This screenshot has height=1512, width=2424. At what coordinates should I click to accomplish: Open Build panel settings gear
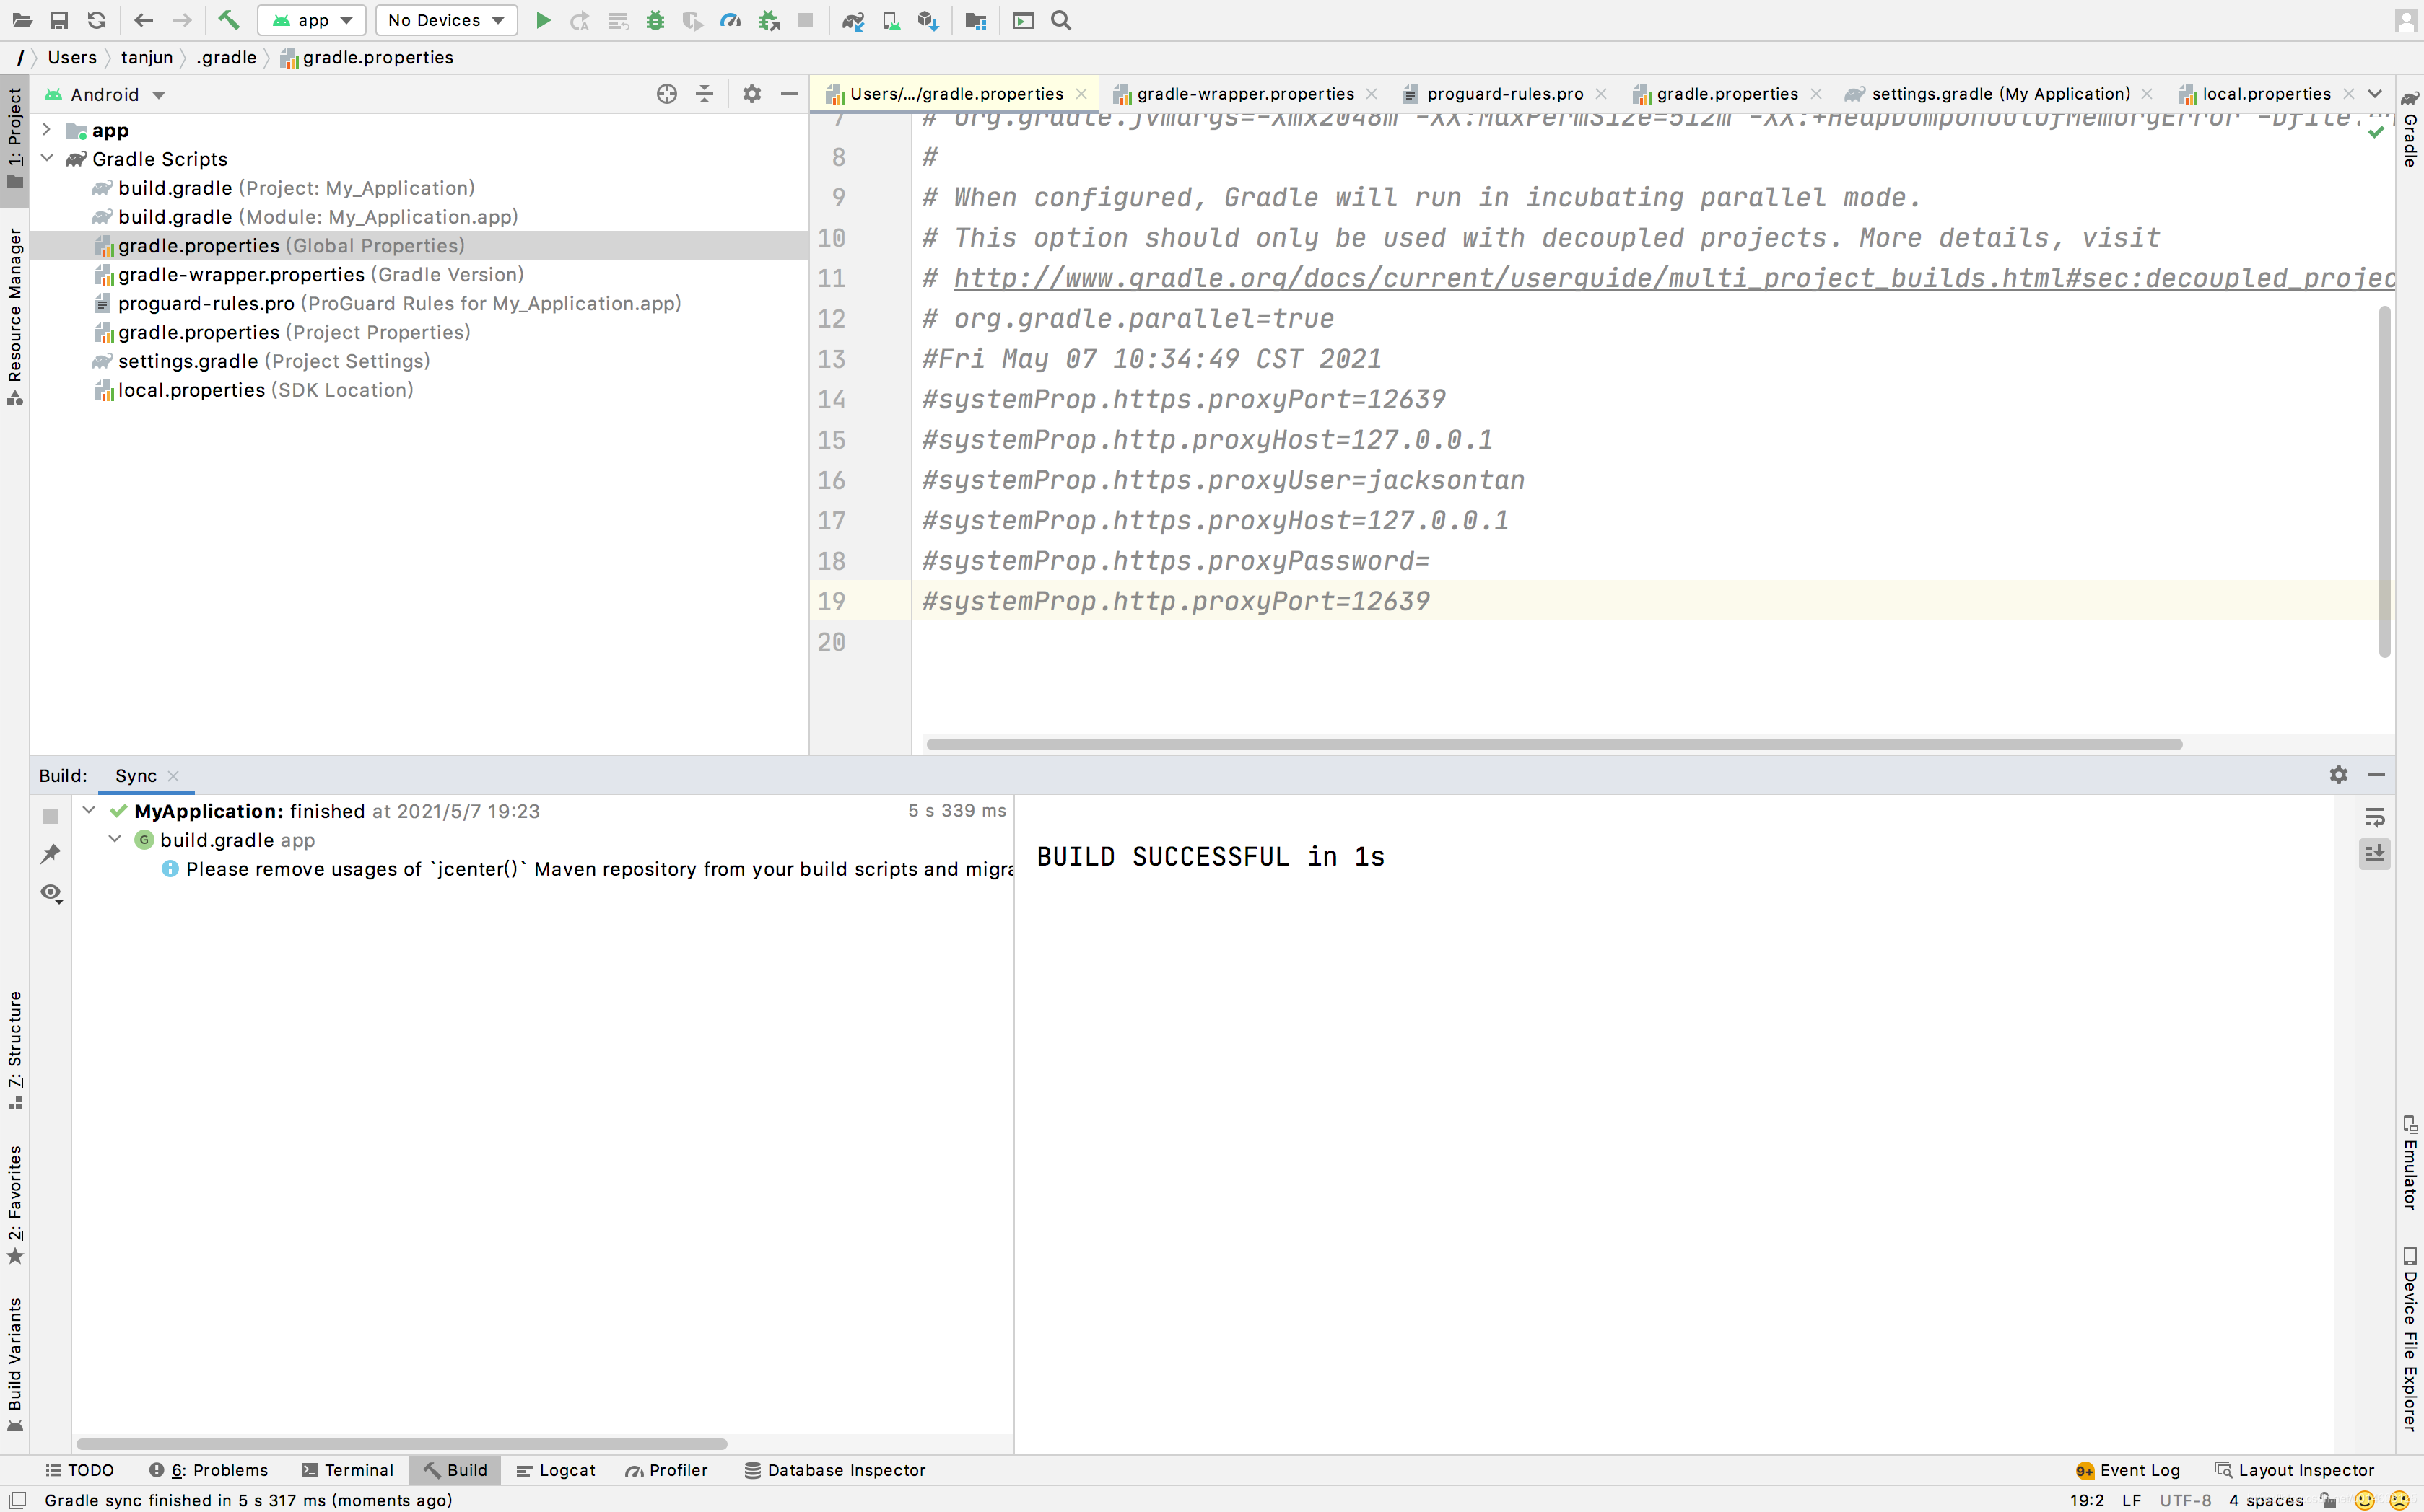click(x=2339, y=775)
